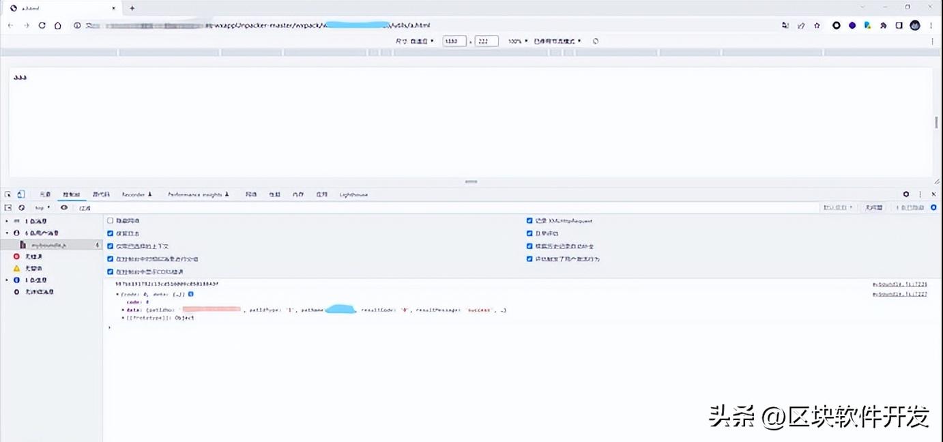Open DevTools settings gear icon
This screenshot has width=943, height=442.
click(x=906, y=194)
